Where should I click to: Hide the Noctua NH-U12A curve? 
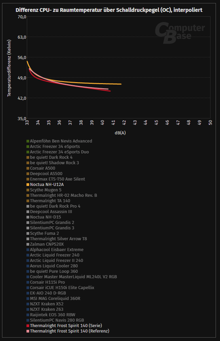45,185
